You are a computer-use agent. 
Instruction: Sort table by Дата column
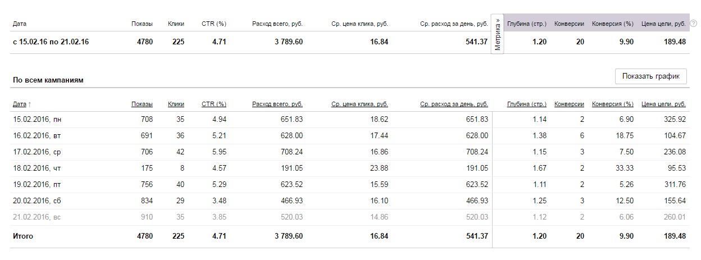point(20,104)
